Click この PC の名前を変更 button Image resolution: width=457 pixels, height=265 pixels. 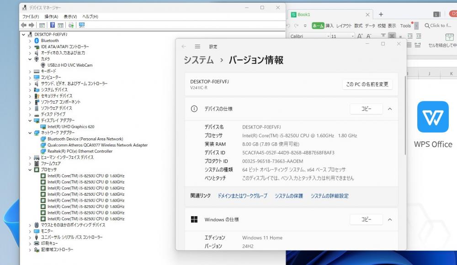(367, 84)
